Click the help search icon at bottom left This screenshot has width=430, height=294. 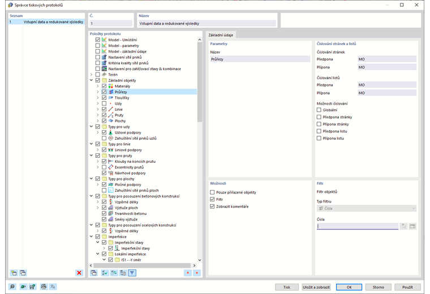[x=12, y=287]
